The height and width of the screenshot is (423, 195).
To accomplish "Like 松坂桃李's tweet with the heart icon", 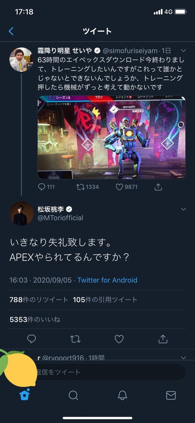I will (119, 339).
